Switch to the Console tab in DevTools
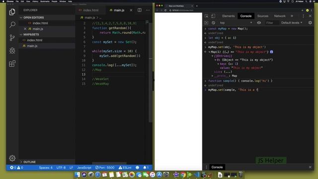318x179 pixels. click(x=246, y=16)
